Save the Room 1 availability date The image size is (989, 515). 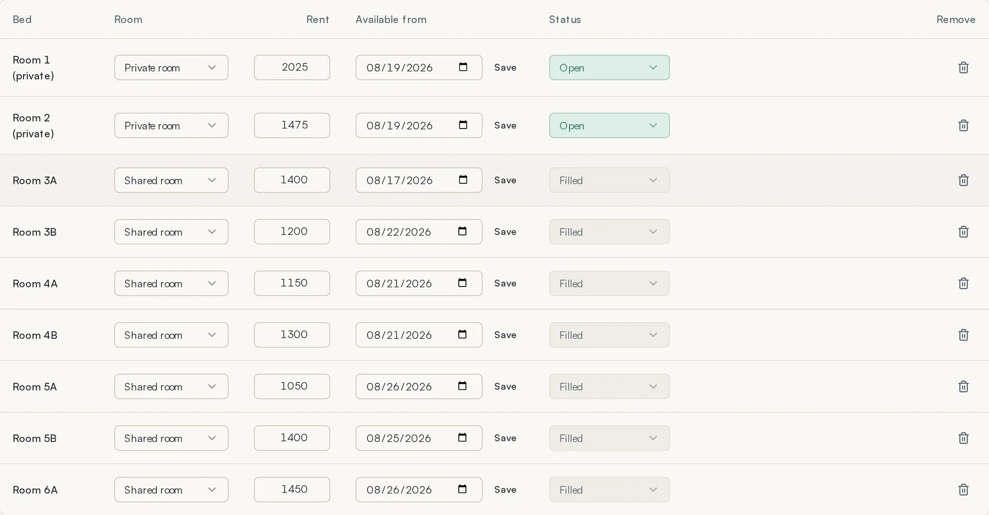point(505,68)
